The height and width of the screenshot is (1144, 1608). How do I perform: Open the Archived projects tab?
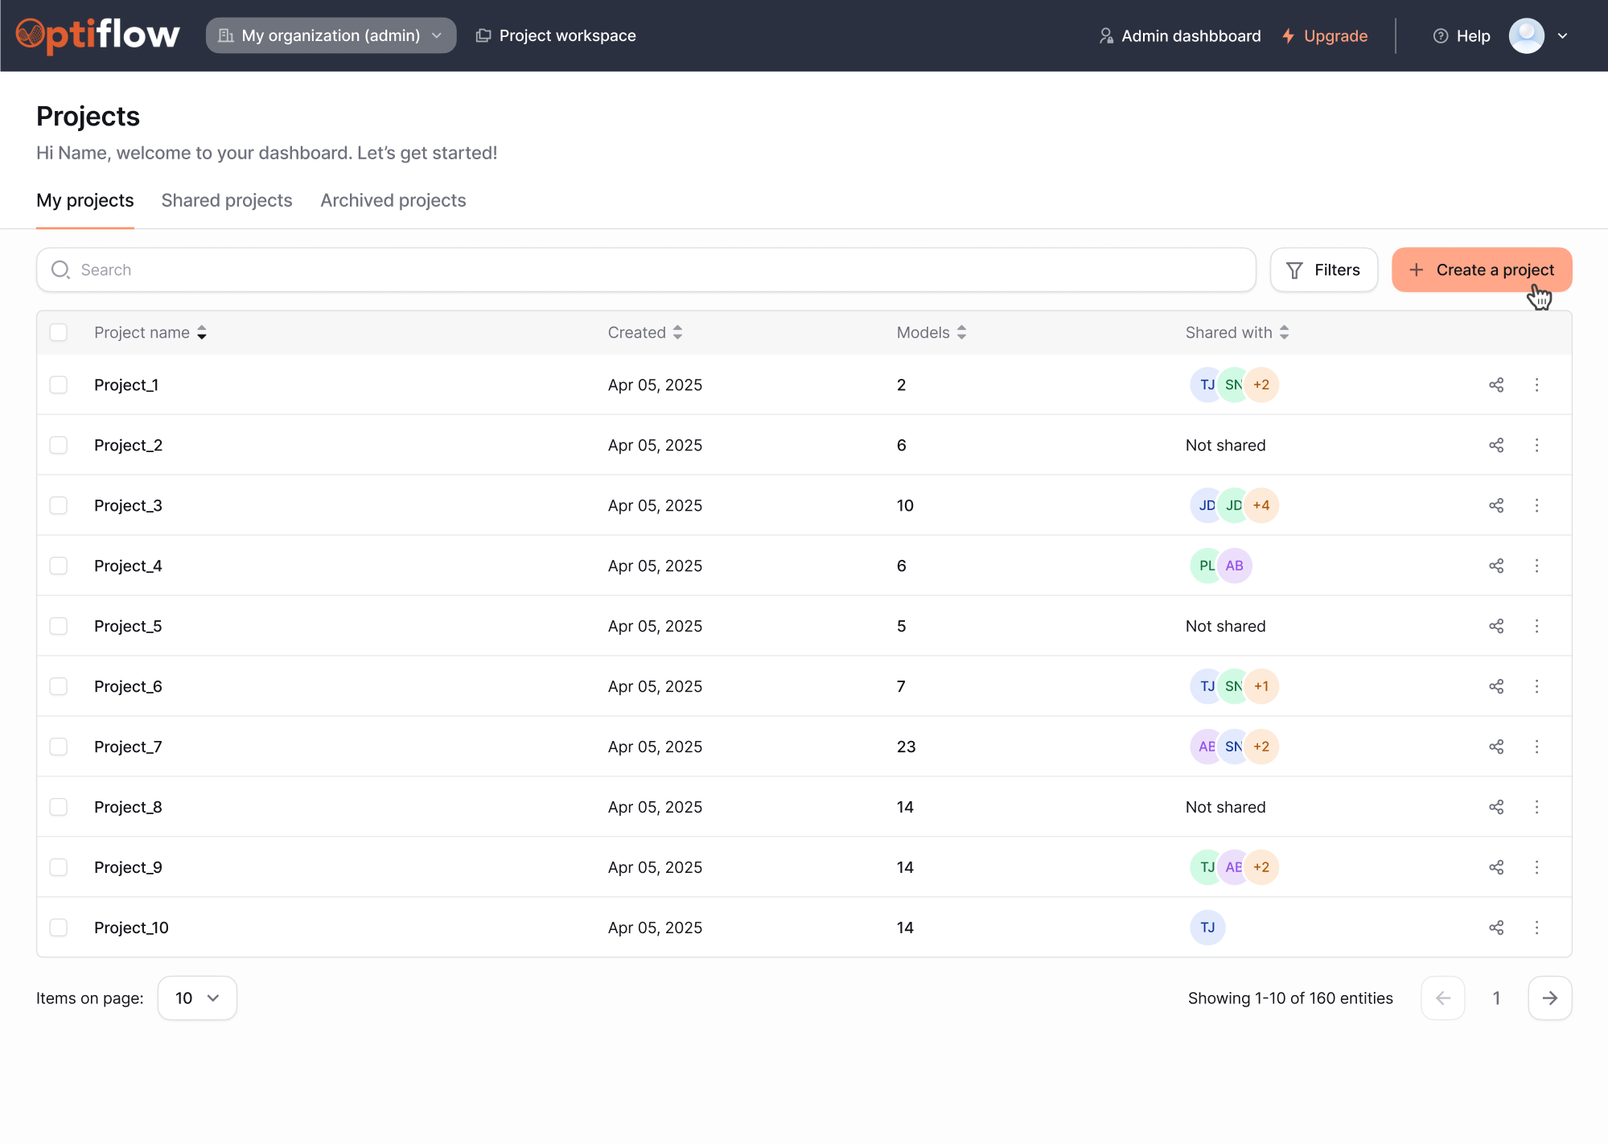point(393,200)
